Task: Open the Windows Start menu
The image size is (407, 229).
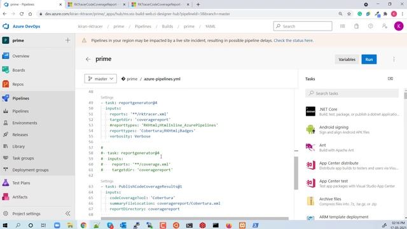Action: pyautogui.click(x=5, y=225)
